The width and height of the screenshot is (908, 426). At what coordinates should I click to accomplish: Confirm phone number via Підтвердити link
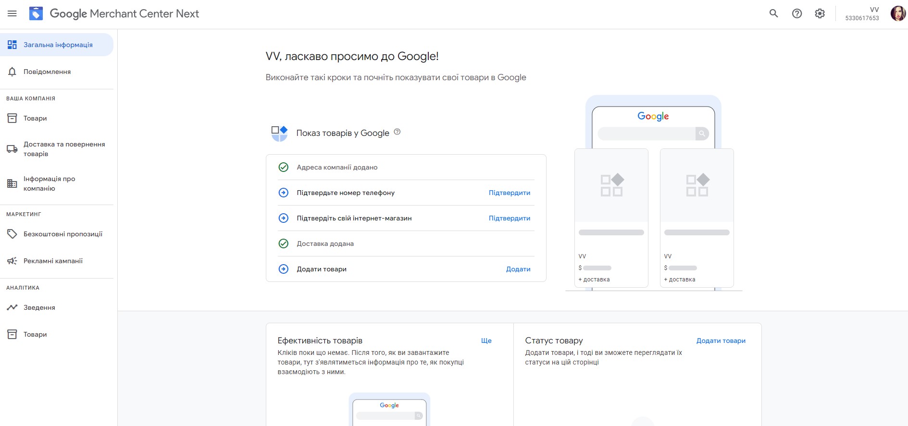pos(509,193)
